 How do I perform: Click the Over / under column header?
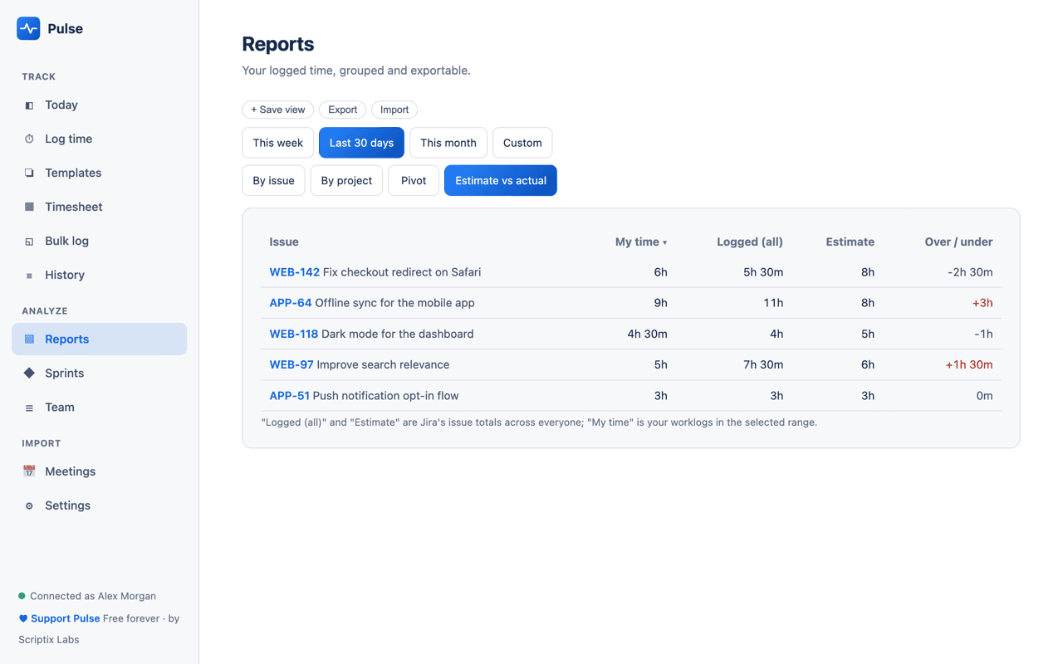pos(958,242)
